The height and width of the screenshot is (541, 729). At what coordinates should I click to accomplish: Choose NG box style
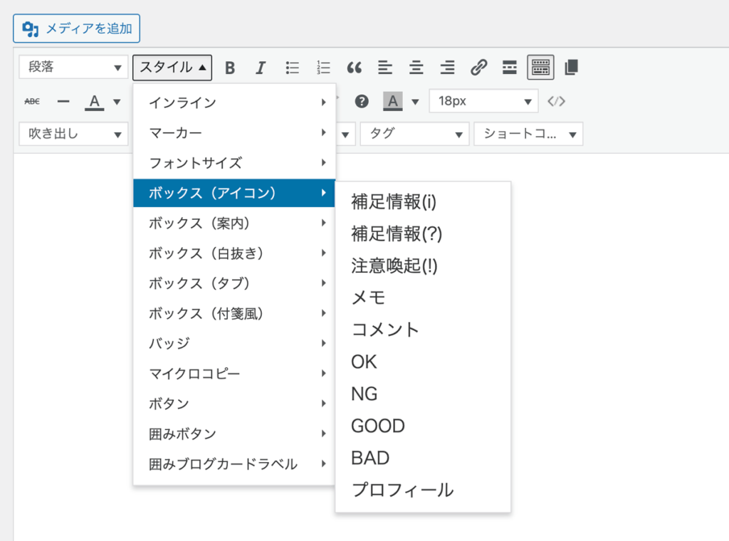point(423,394)
